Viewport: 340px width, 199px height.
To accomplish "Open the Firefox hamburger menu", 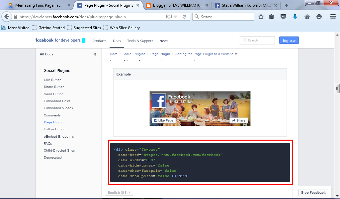I will [x=333, y=17].
